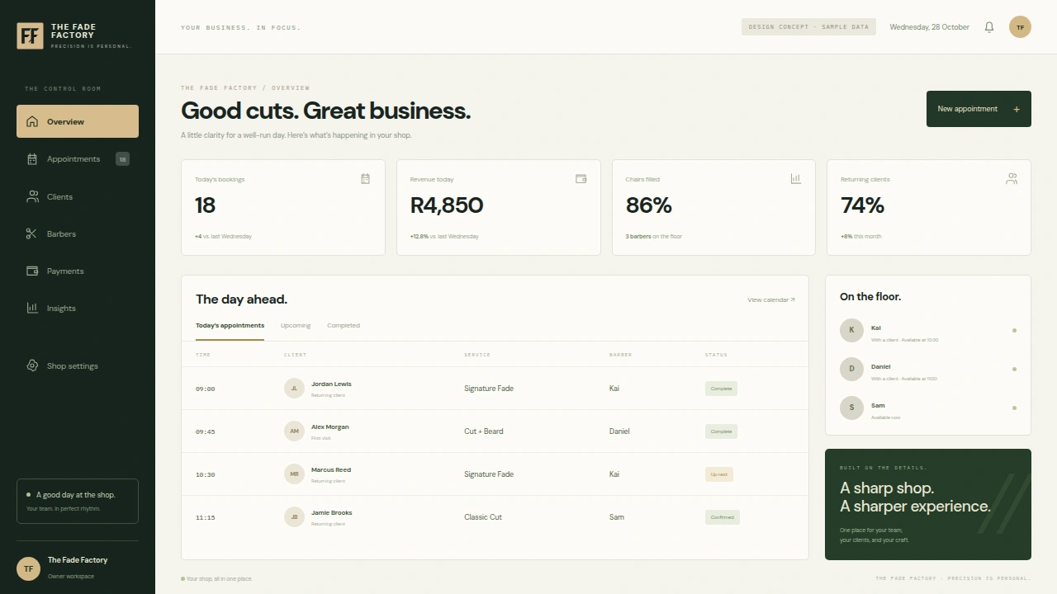Go to Clients in the sidebar

coord(78,196)
